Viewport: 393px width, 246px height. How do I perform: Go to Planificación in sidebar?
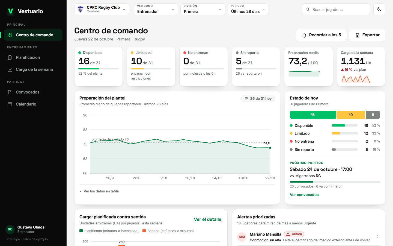point(33,57)
